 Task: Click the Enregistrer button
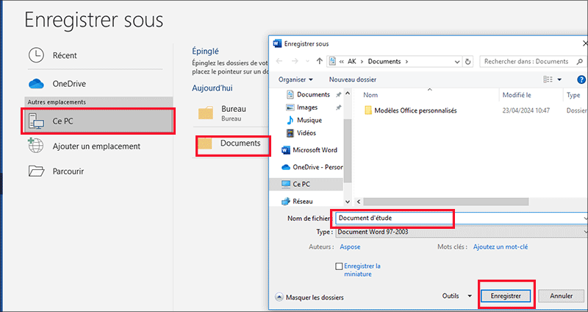(x=506, y=296)
